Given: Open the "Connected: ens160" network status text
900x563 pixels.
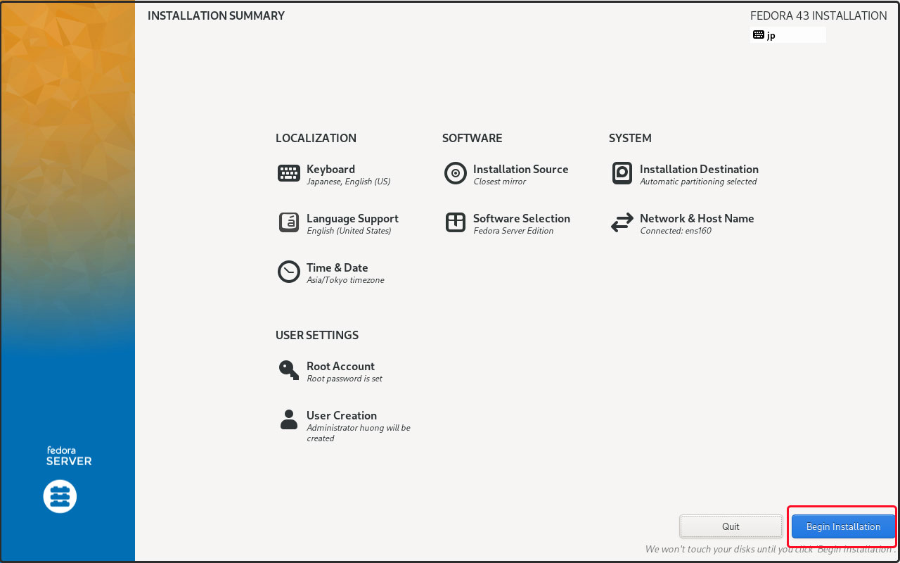Looking at the screenshot, I should 676,231.
